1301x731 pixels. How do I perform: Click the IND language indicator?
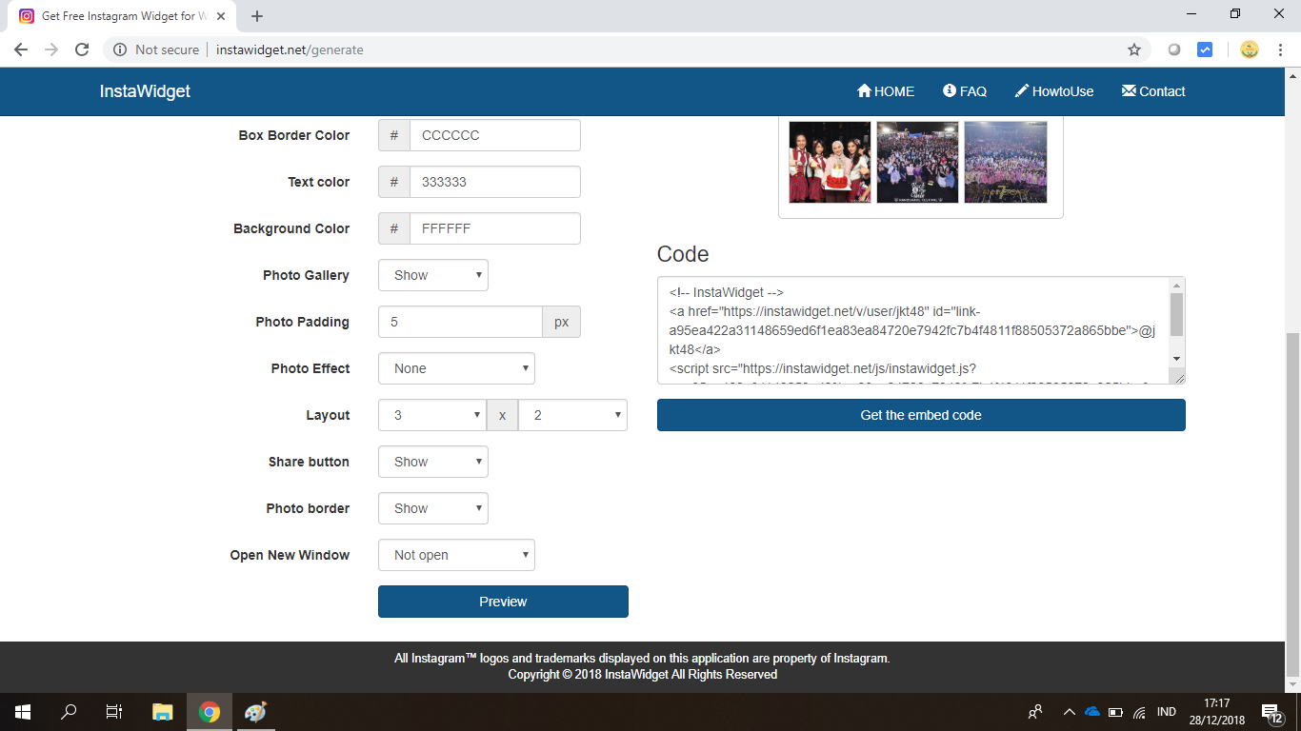pyautogui.click(x=1167, y=712)
